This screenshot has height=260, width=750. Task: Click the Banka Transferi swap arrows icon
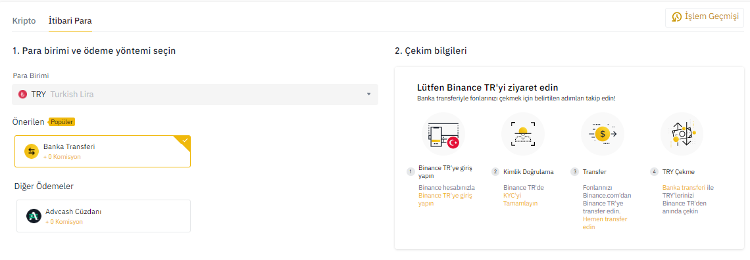tap(32, 151)
